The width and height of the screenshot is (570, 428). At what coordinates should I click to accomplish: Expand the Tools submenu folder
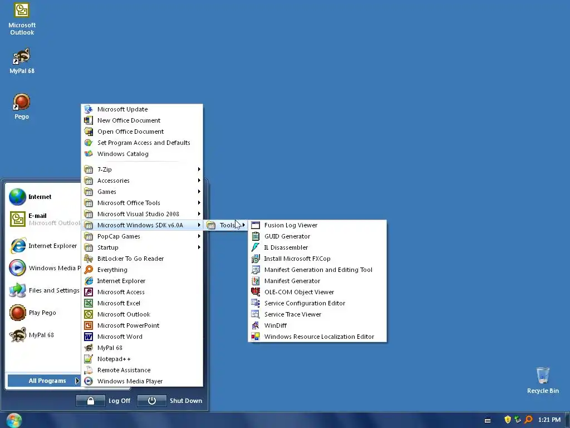point(226,225)
